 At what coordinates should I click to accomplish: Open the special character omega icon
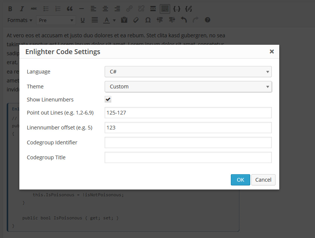point(148,20)
